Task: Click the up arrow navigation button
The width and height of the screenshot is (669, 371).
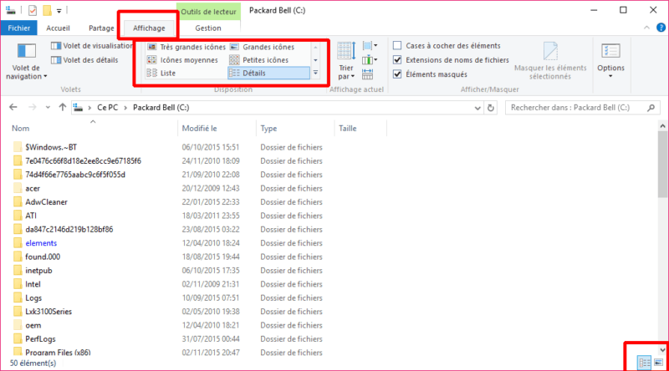Action: [62, 108]
